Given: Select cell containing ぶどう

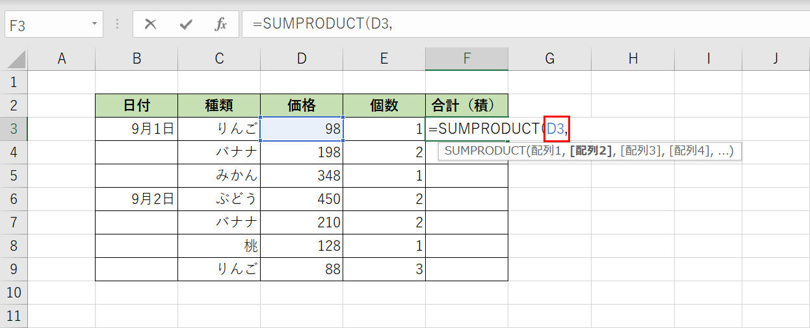Looking at the screenshot, I should [x=219, y=199].
